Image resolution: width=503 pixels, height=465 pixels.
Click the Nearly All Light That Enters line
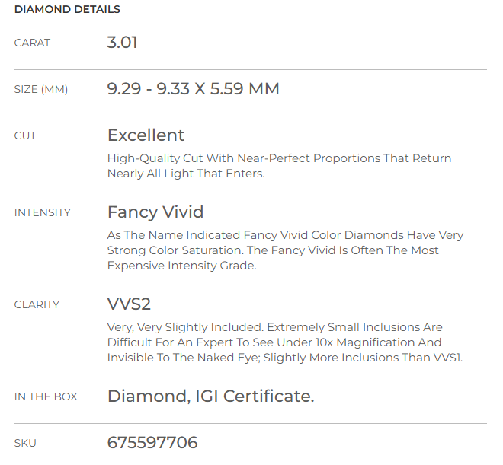coord(186,174)
